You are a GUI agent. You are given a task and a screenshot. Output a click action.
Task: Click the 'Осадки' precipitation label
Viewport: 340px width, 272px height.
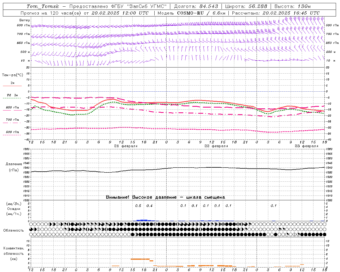coord(14,209)
